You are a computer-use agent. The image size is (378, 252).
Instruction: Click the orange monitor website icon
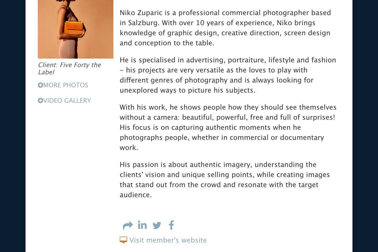(x=123, y=240)
